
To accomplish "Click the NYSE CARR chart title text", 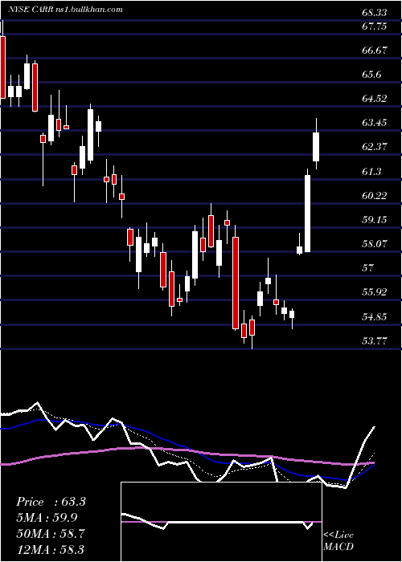I will point(65,10).
